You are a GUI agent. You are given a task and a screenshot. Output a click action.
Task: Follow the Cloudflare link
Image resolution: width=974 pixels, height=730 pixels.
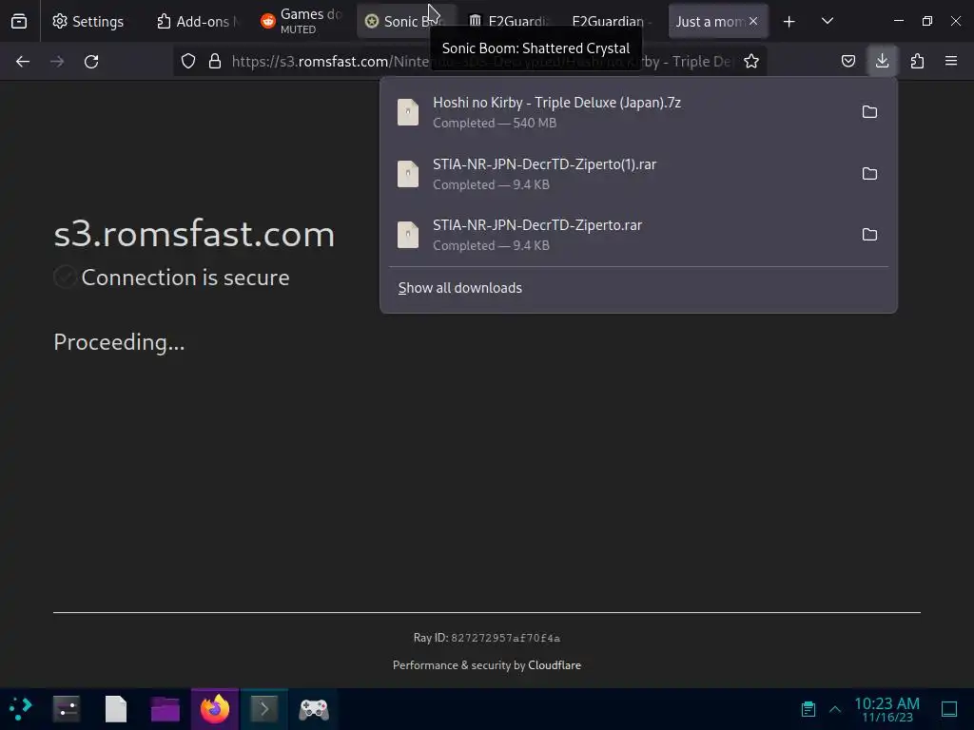(x=555, y=664)
